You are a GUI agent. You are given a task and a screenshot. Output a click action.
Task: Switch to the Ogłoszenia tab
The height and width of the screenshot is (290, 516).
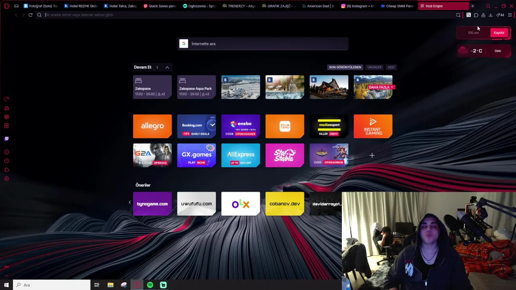tap(199, 6)
